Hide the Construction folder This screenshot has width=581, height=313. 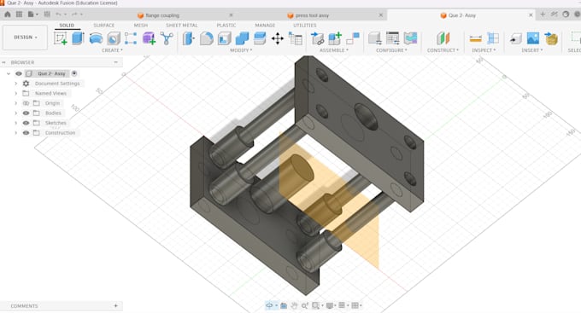26,133
